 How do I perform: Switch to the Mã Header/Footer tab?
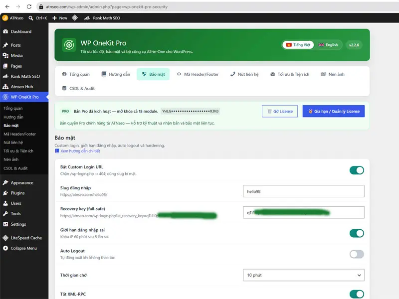[x=198, y=74]
